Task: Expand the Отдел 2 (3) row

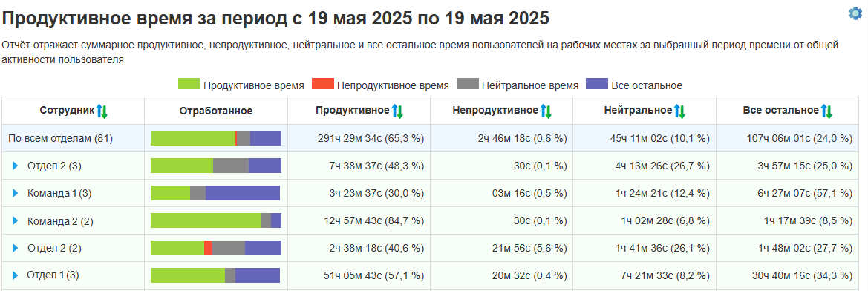Action: pos(16,166)
